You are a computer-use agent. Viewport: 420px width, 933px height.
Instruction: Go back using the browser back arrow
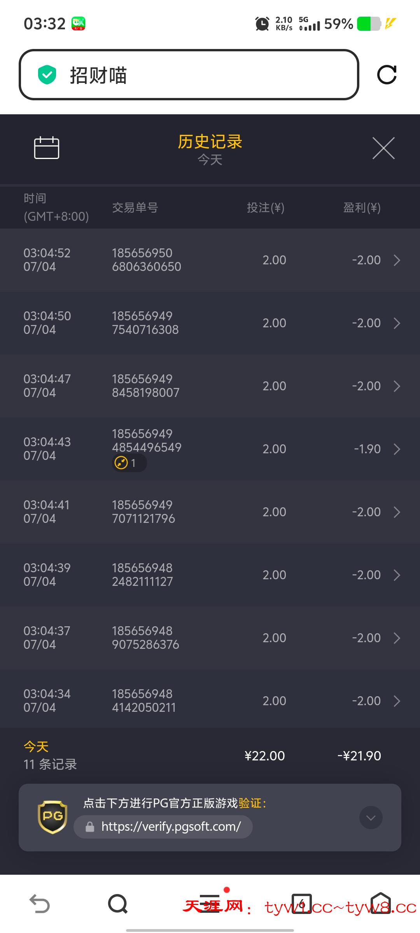click(x=40, y=903)
